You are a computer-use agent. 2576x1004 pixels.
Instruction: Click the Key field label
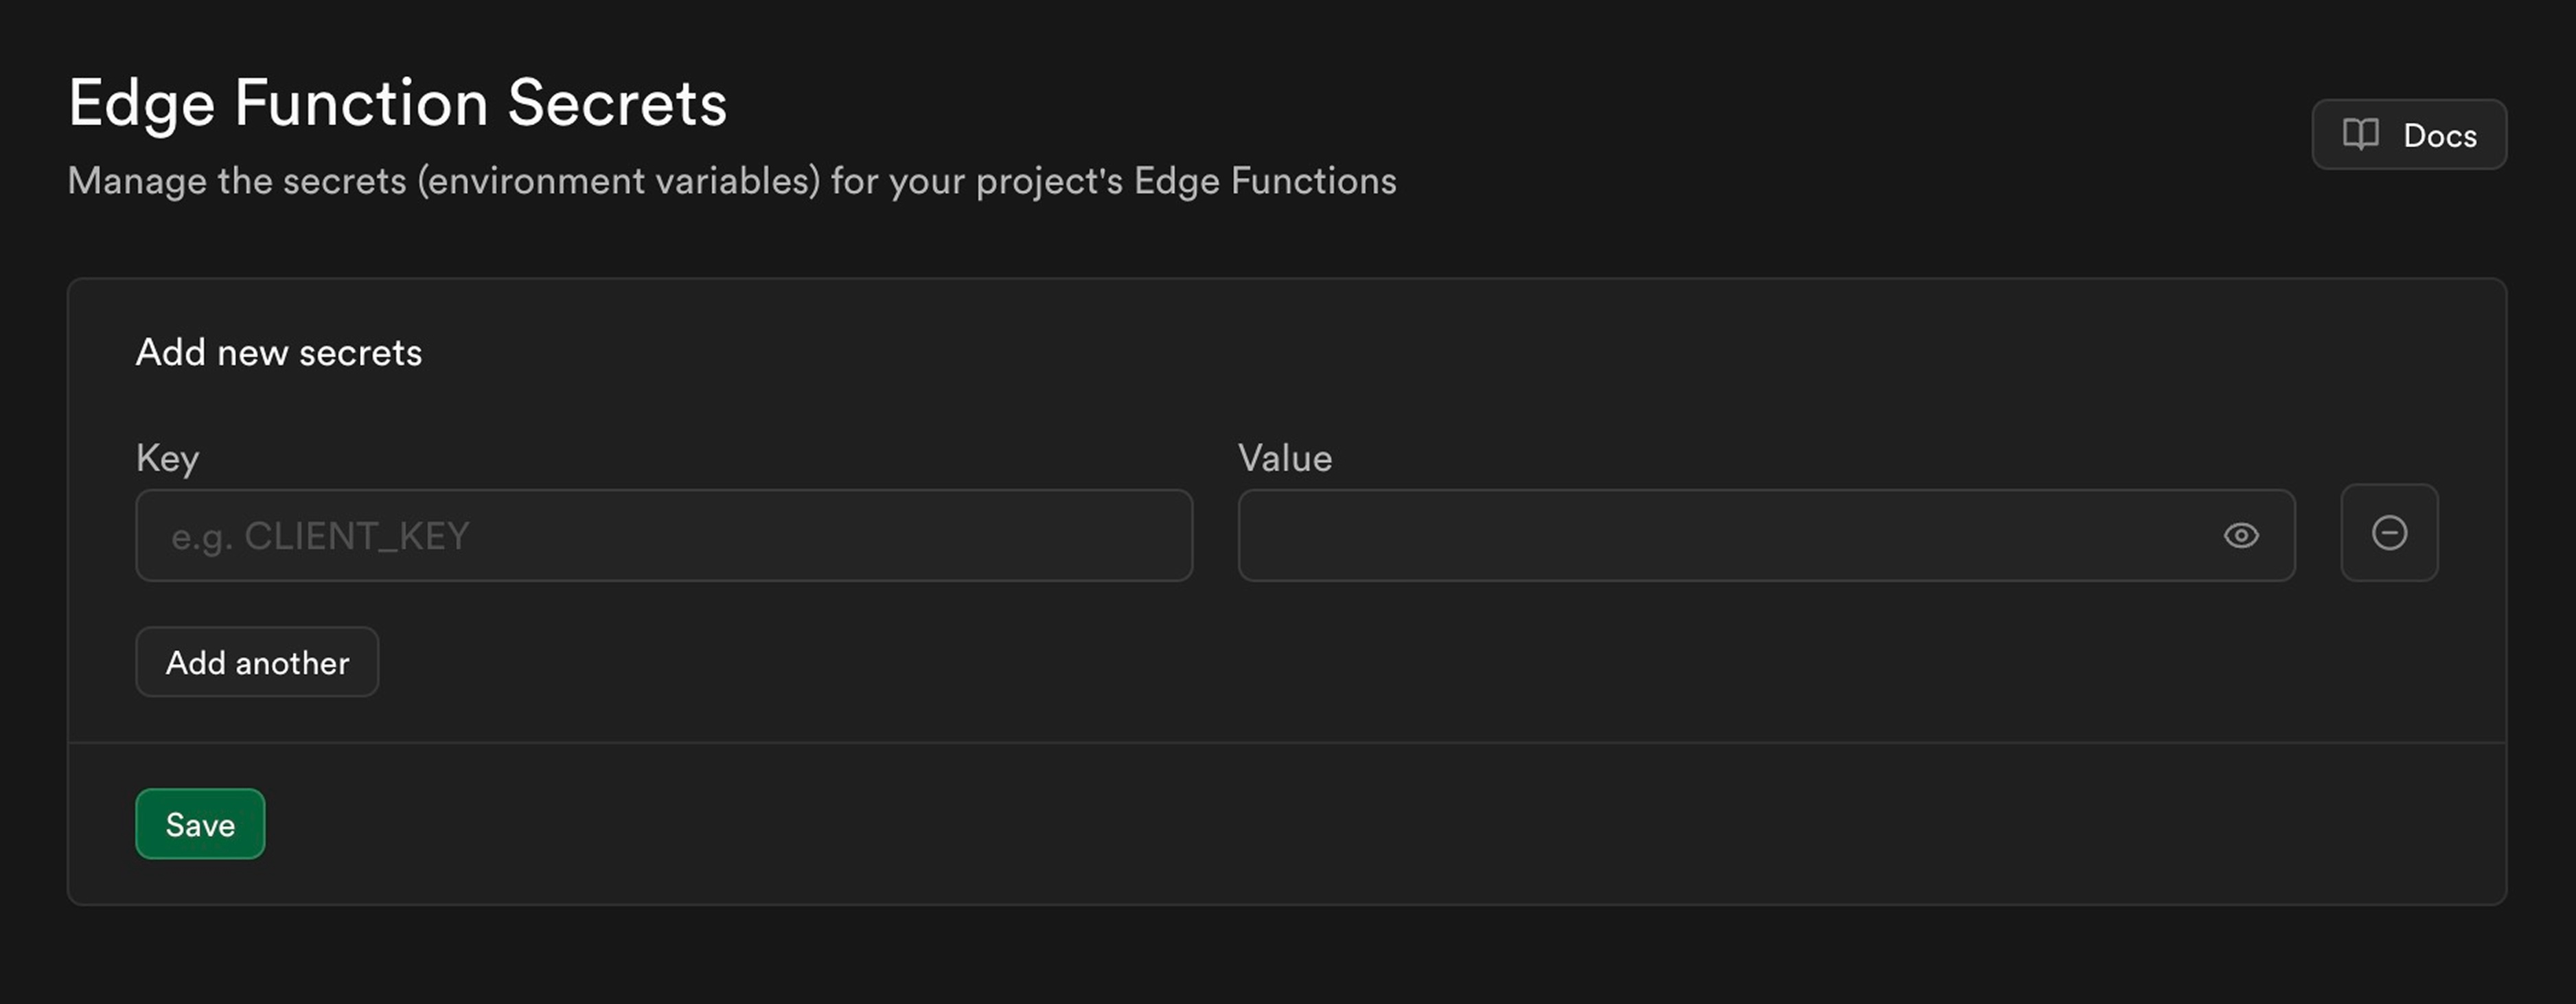[168, 459]
